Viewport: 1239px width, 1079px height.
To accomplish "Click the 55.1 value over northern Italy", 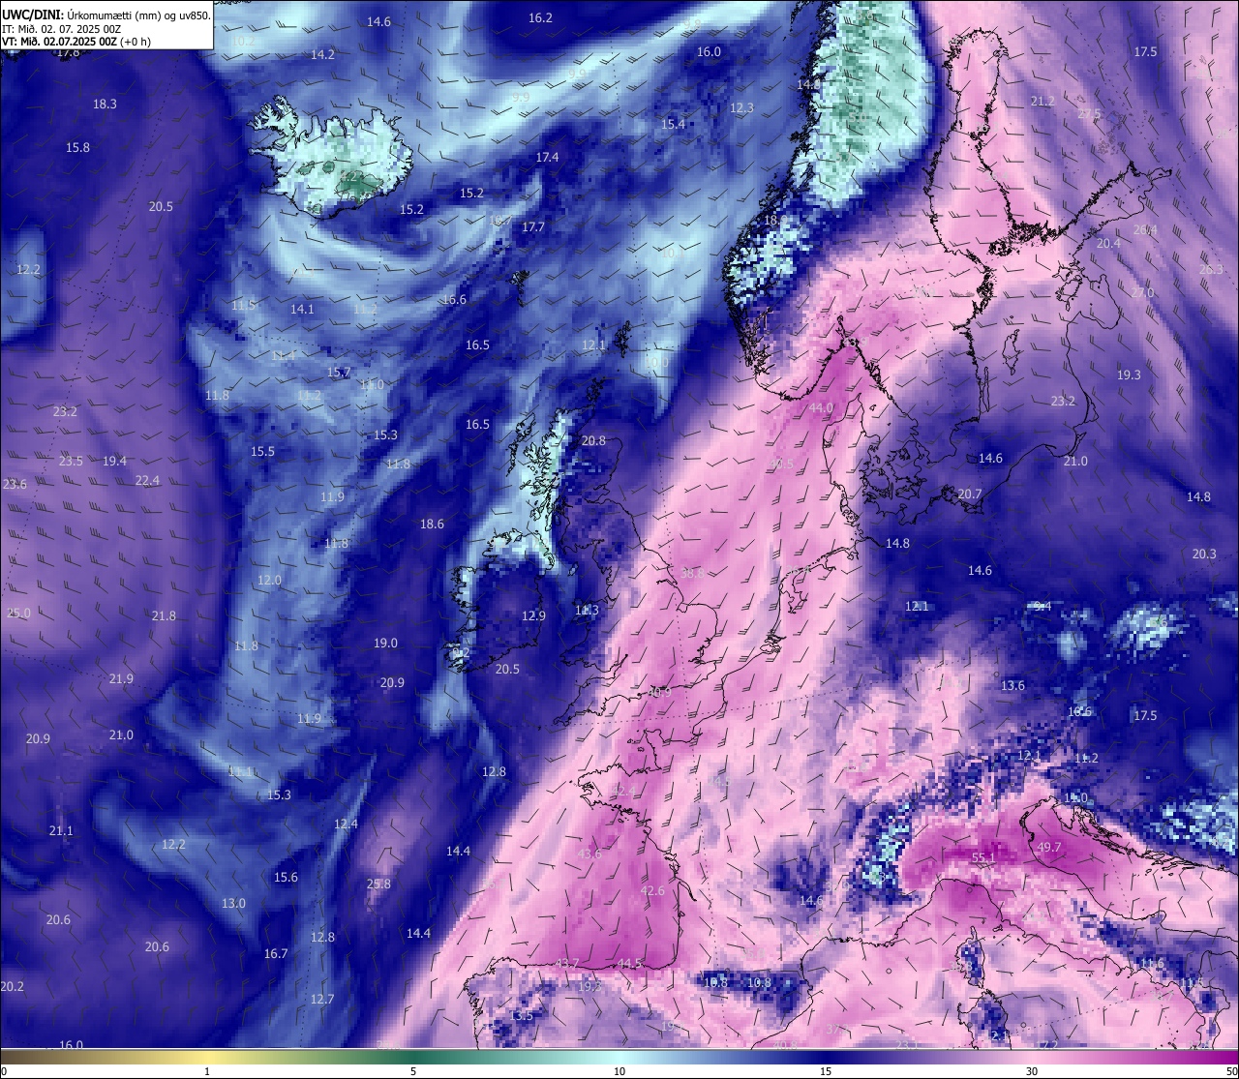I will pyautogui.click(x=983, y=858).
